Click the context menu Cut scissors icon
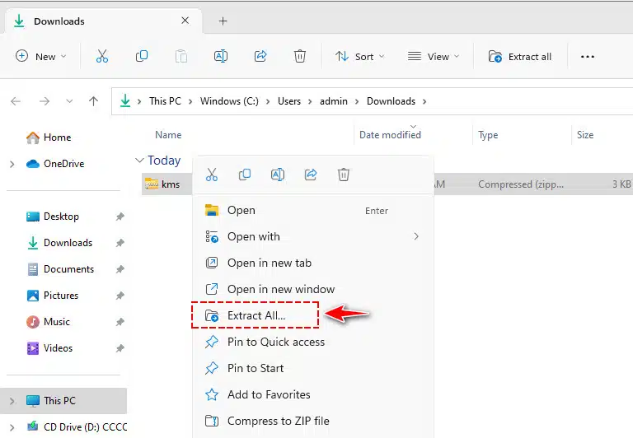The image size is (633, 438). (212, 175)
